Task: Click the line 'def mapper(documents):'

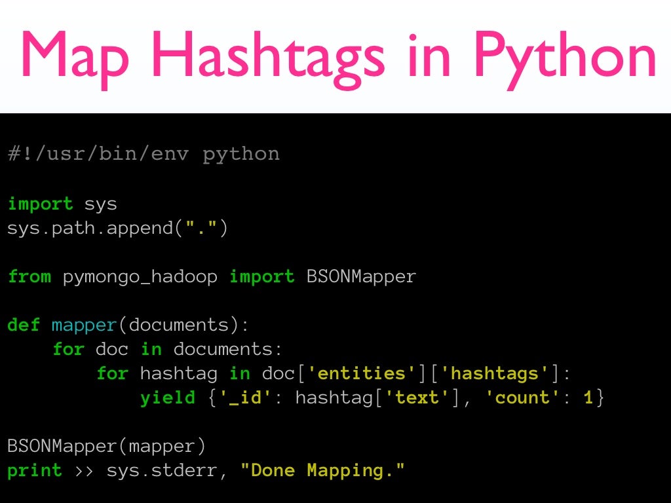Action: click(x=128, y=325)
